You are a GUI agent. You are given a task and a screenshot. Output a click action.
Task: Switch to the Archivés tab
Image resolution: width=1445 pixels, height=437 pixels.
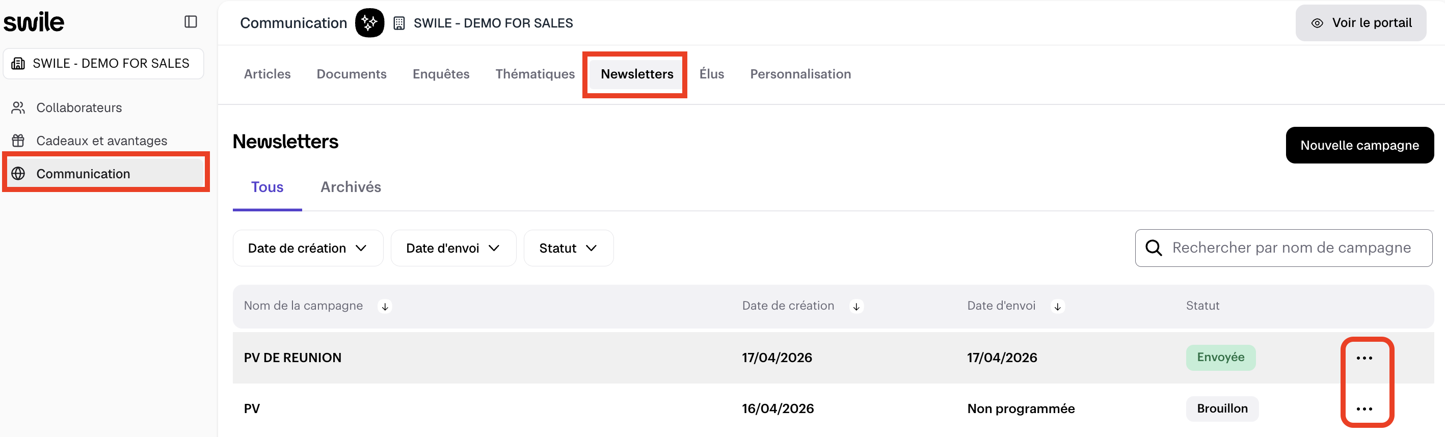[351, 187]
